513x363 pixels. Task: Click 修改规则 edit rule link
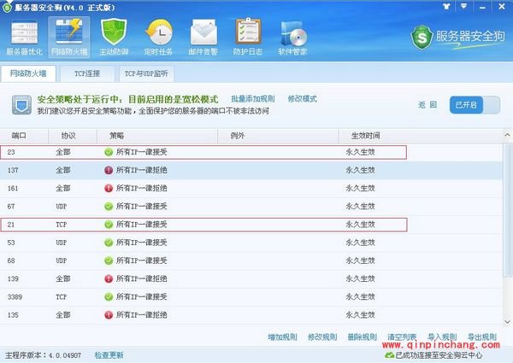(322, 337)
